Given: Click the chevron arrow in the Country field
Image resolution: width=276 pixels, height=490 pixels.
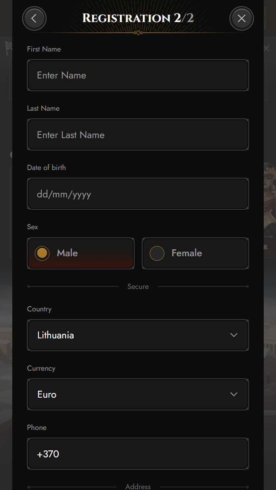Looking at the screenshot, I should point(234,335).
